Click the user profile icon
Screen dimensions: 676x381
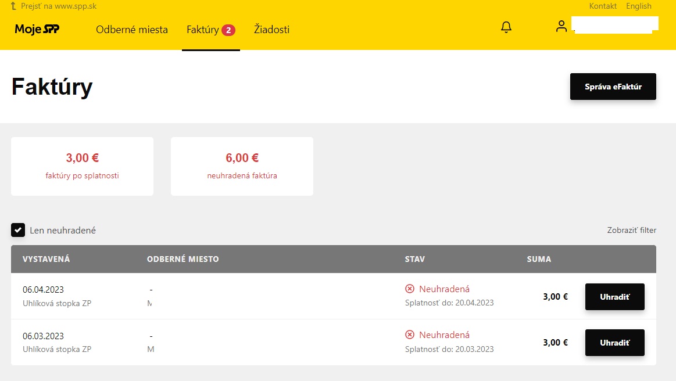[x=561, y=26]
